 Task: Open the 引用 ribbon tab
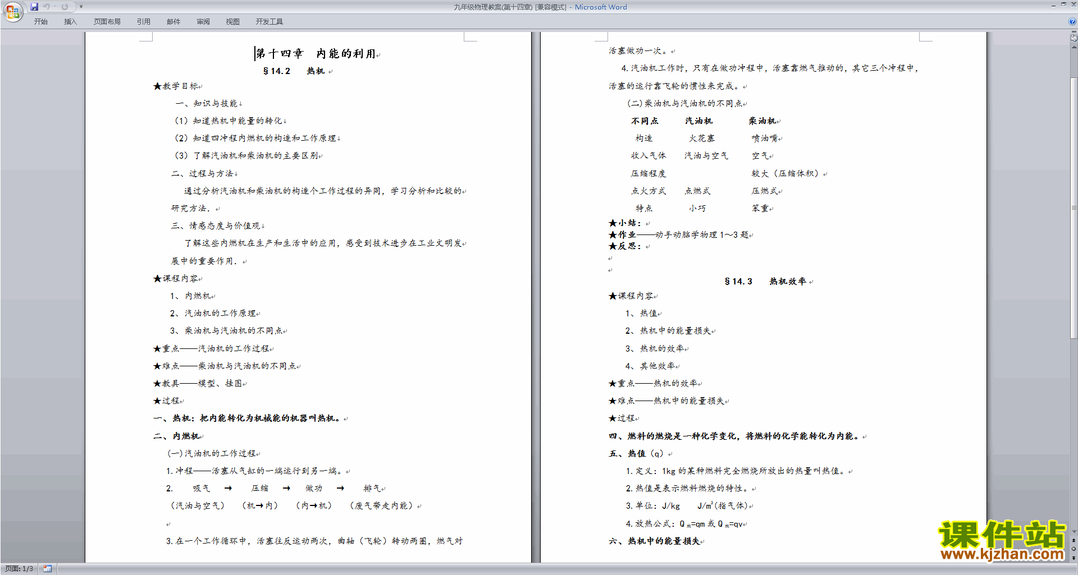(144, 21)
